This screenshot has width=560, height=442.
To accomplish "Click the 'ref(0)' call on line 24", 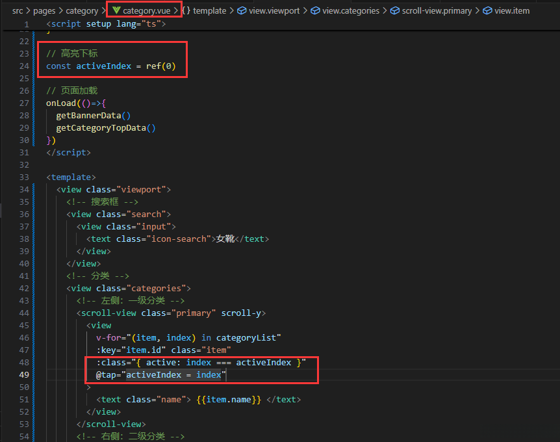I will point(160,66).
